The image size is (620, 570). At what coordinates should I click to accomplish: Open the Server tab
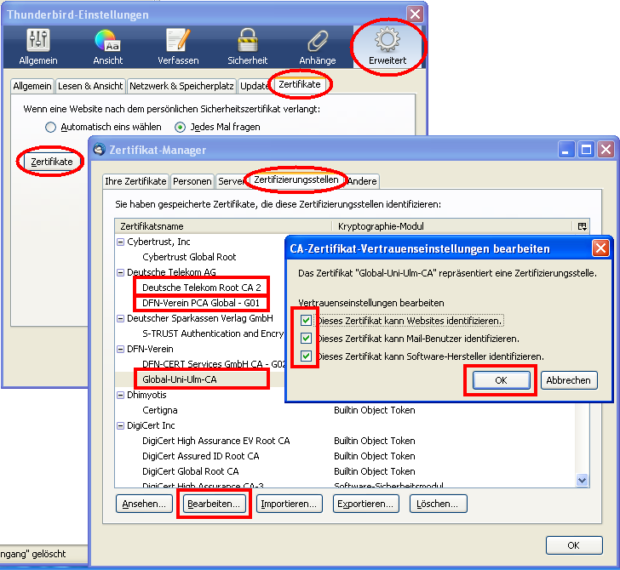point(231,181)
